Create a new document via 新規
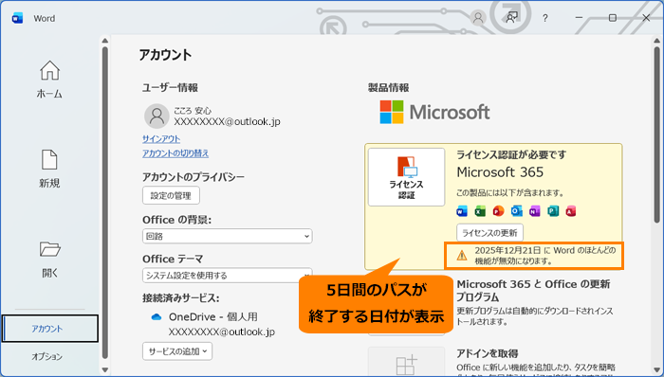664x377 pixels. pos(49,169)
